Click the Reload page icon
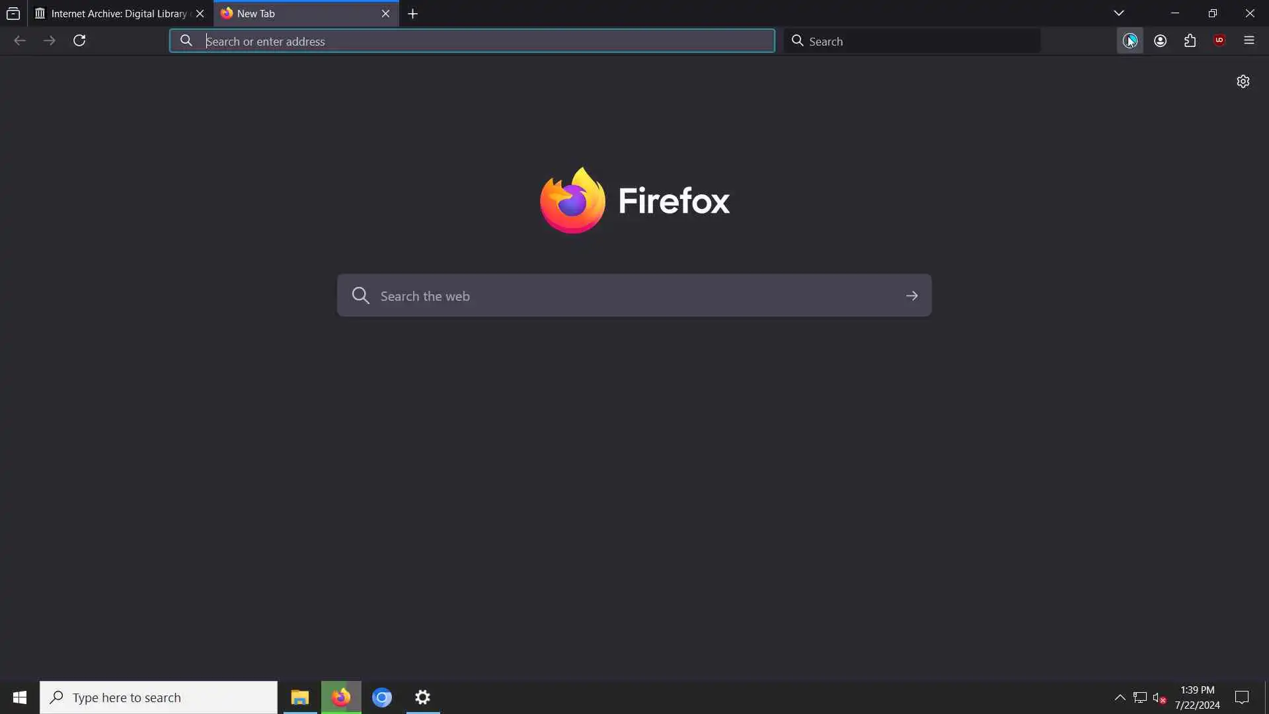This screenshot has width=1269, height=714. coord(79,41)
